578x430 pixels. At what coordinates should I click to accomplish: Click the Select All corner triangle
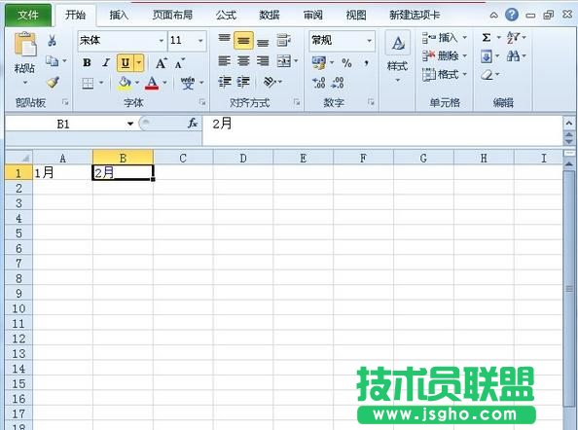(x=18, y=158)
